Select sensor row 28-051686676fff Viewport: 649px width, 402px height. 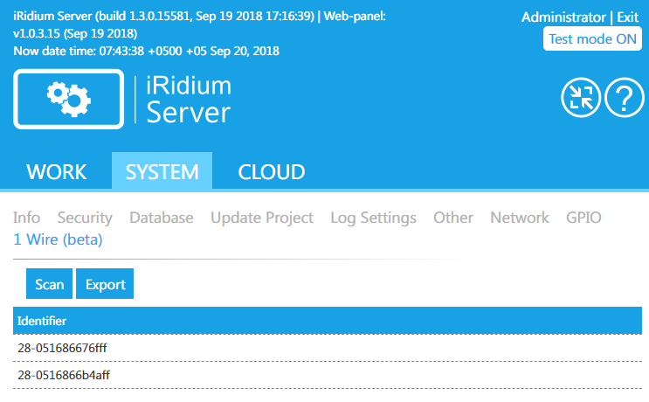(x=328, y=348)
